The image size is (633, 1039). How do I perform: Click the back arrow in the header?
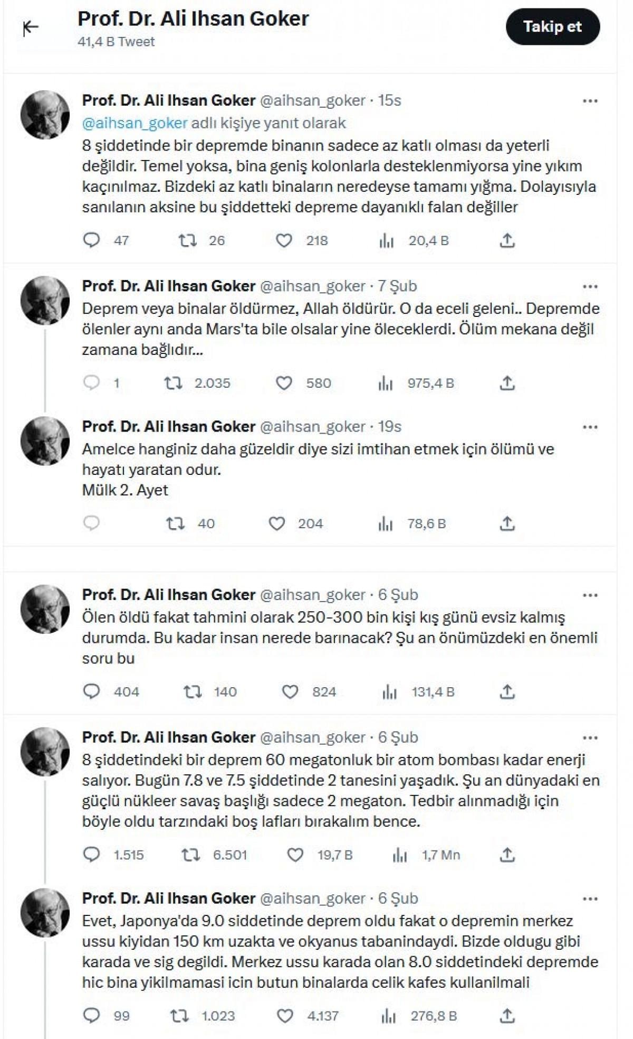pos(31,27)
